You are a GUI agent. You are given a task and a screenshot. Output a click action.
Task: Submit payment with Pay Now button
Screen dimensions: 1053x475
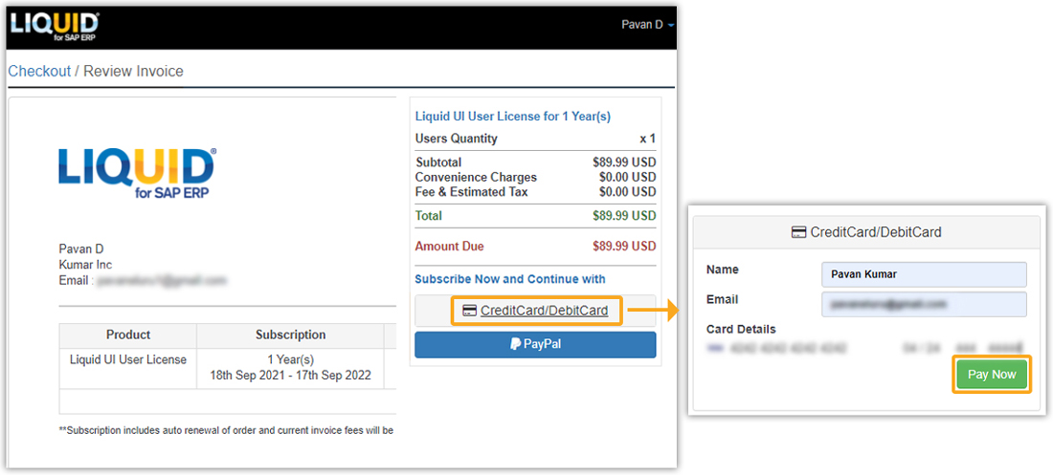992,375
